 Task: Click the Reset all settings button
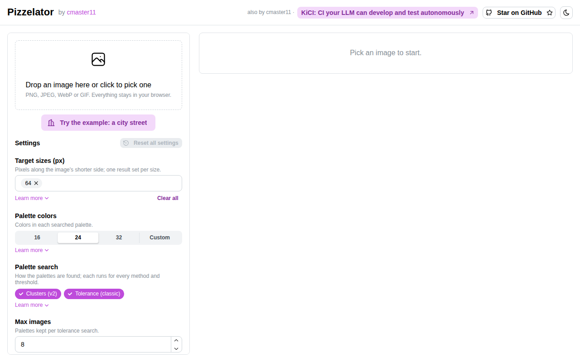pos(151,143)
